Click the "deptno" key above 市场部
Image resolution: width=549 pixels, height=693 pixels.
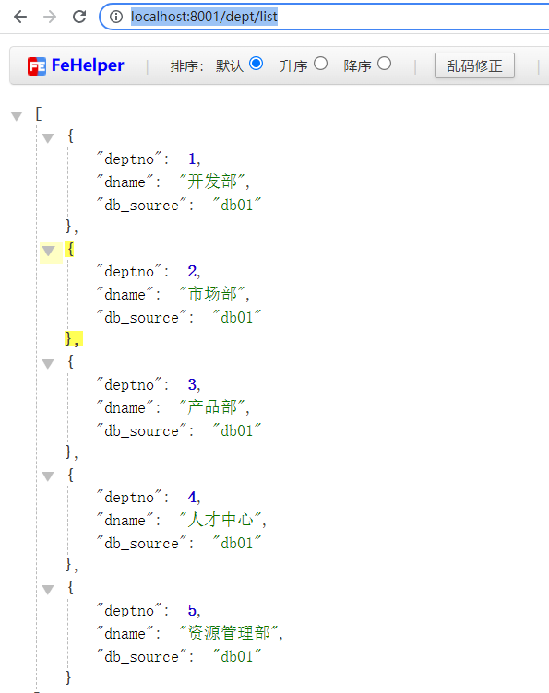tap(129, 271)
